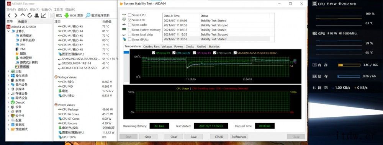Screen dimensions: 383x145
Task: Select the 电源管理 power management icon
Action: [17, 58]
